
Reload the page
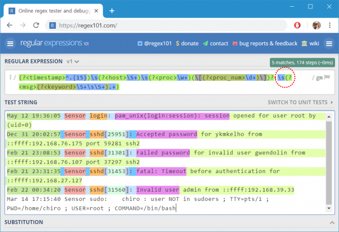point(36,25)
